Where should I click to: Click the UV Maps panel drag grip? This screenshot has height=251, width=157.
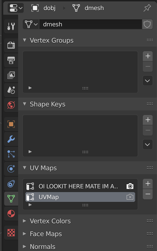point(150,168)
